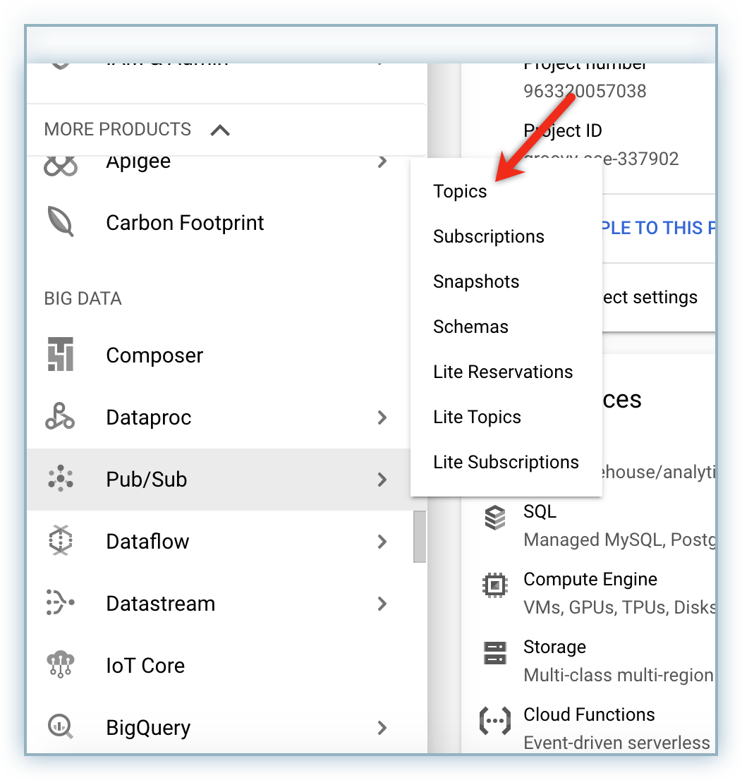Click the Composer icon
This screenshot has height=780, width=742.
coord(61,355)
